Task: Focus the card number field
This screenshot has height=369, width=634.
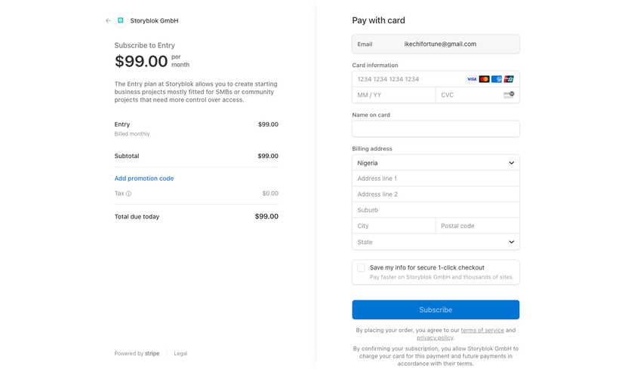Action: coord(408,79)
